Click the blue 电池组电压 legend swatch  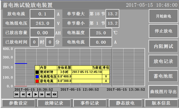click(37, 76)
